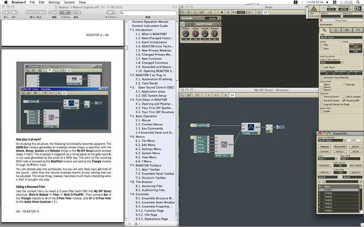
Task: Enable the Mute checkbox
Action: (x=322, y=49)
